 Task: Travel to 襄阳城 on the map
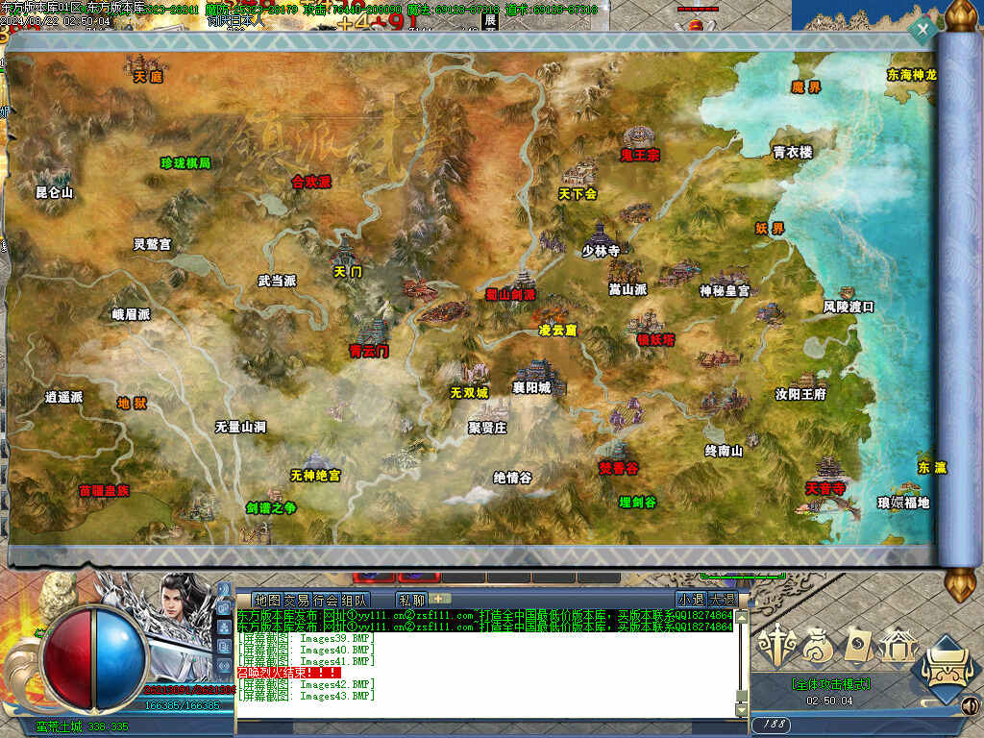click(x=531, y=388)
